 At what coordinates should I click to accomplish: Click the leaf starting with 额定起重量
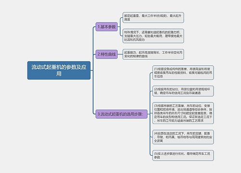point(153,17)
